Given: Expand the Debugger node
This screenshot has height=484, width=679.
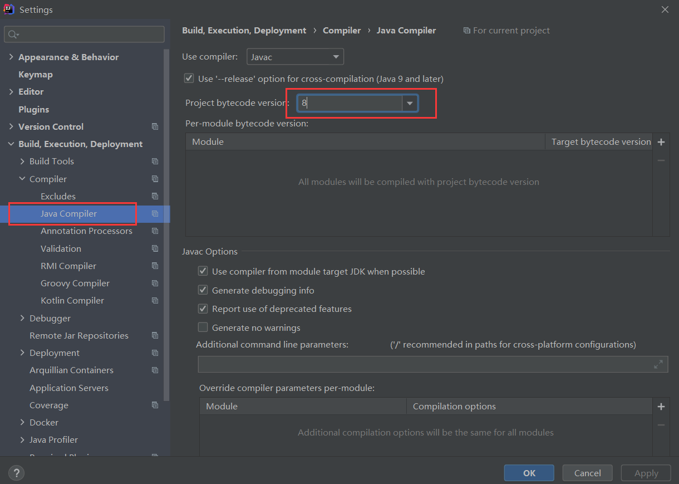Looking at the screenshot, I should (x=22, y=318).
